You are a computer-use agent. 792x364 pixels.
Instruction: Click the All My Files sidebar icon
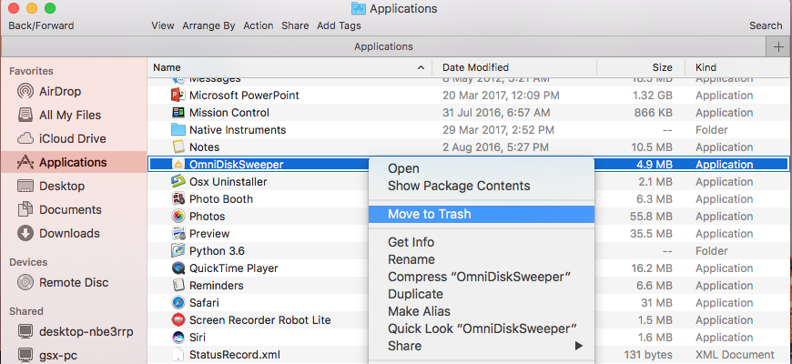(25, 115)
